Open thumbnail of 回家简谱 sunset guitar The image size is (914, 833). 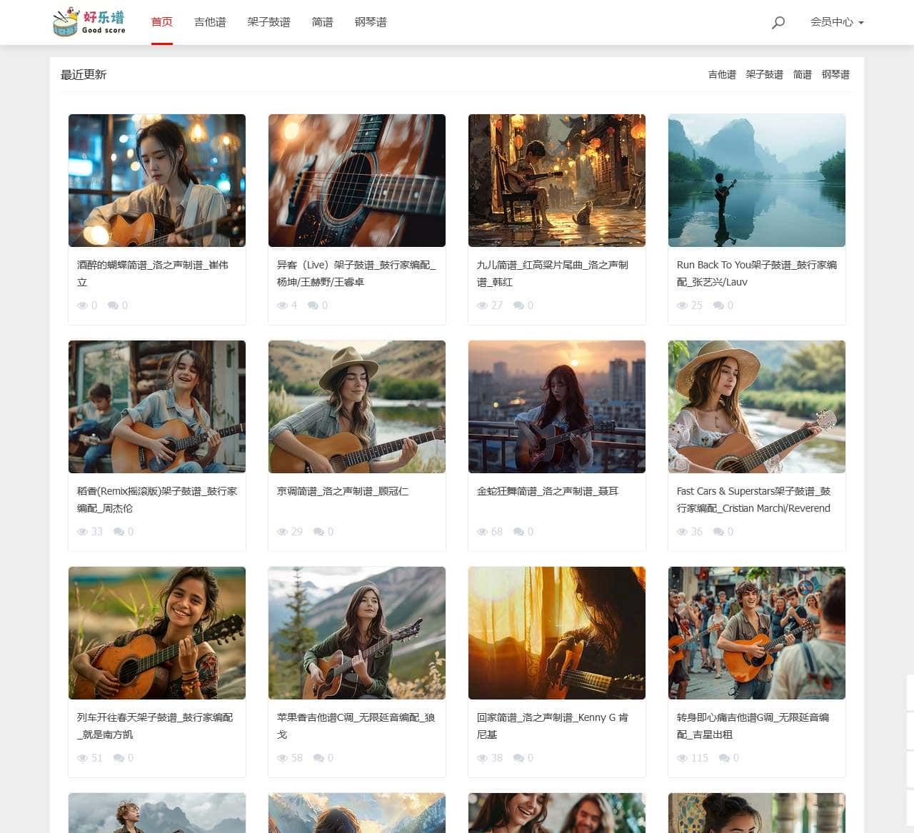tap(557, 633)
